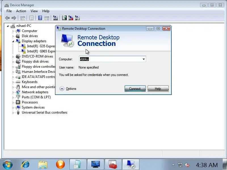Expand the Computer category
The width and height of the screenshot is (227, 170).
[13, 31]
